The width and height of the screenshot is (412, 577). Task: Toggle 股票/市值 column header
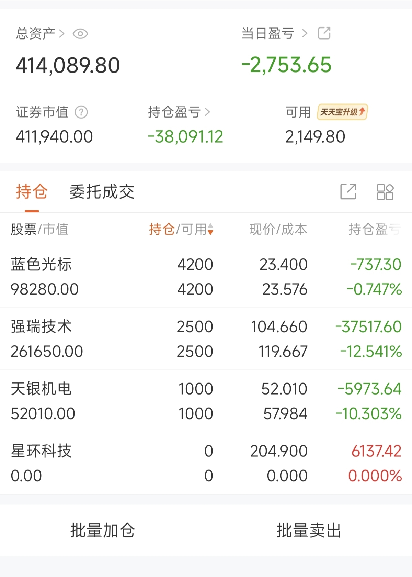pos(39,229)
